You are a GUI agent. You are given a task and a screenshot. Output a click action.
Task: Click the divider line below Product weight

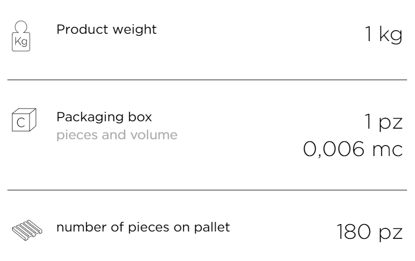click(207, 80)
